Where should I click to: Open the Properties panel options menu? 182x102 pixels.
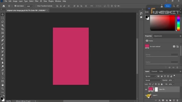180,36
